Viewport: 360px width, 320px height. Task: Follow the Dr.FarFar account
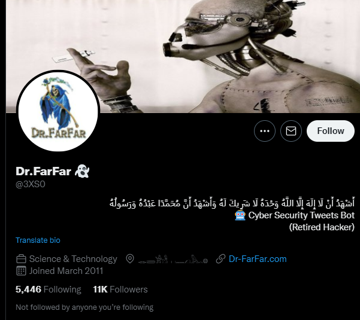(331, 131)
